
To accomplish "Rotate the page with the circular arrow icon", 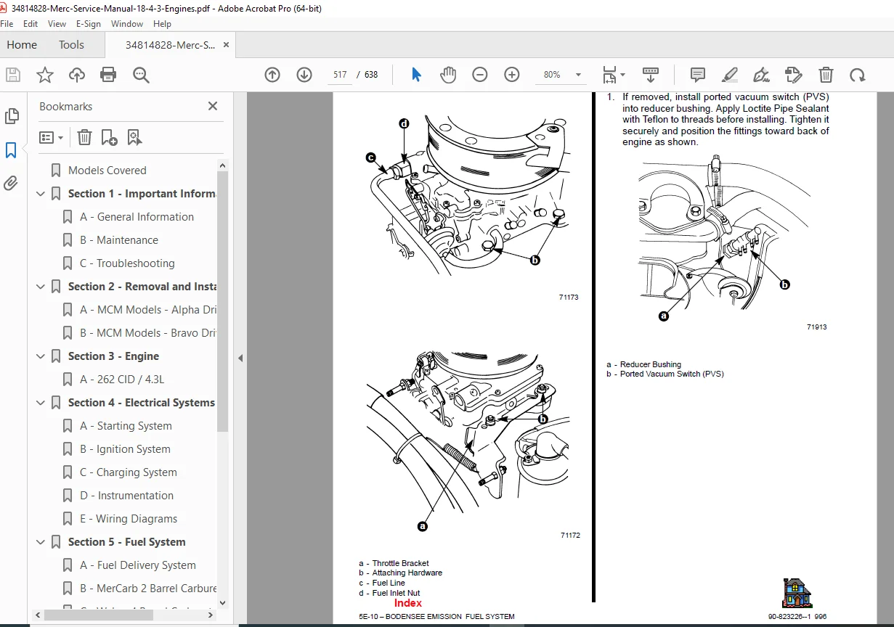I will tap(858, 75).
